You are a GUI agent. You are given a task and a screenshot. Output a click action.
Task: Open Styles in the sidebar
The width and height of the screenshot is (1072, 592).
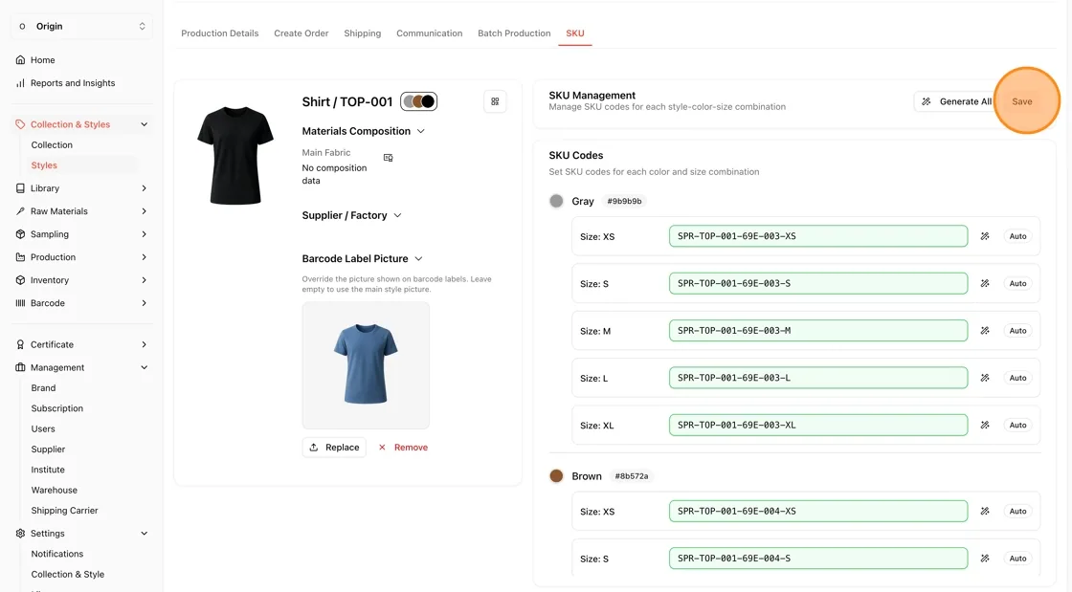coord(44,165)
